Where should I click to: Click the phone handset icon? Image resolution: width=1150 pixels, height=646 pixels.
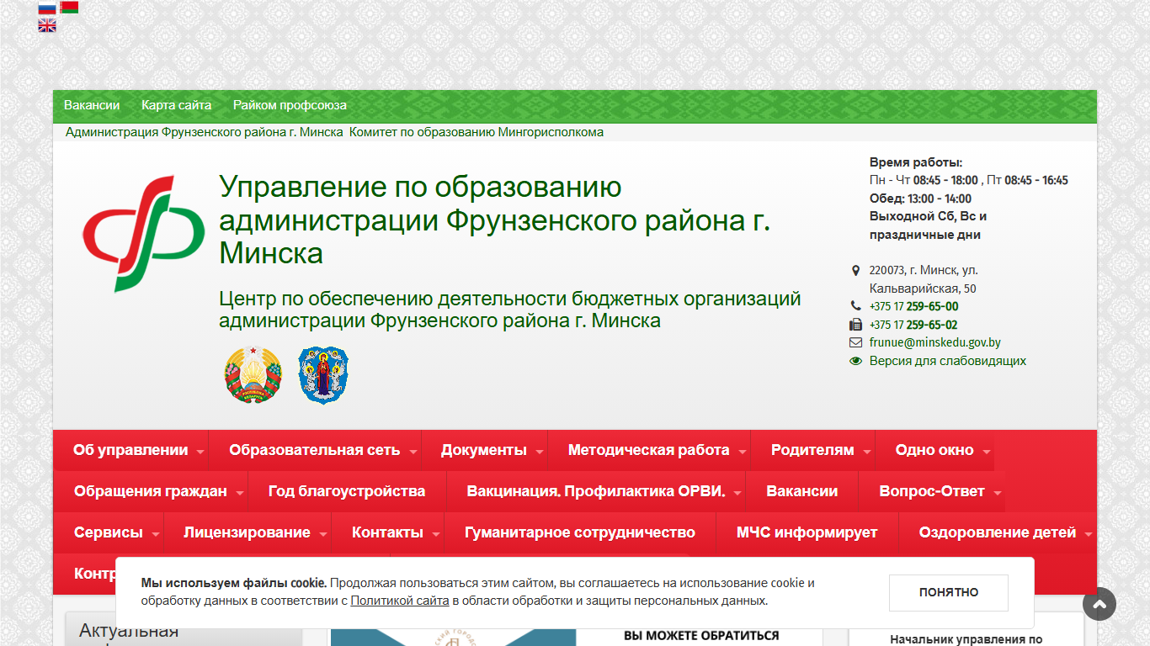[x=856, y=306]
